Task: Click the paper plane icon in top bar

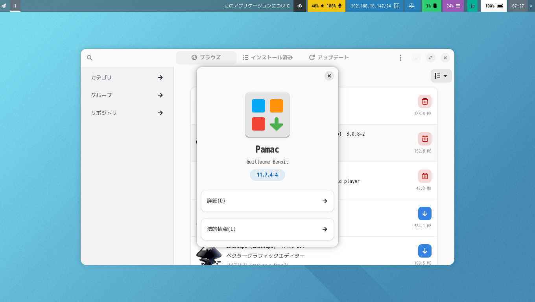Action: click(x=4, y=6)
